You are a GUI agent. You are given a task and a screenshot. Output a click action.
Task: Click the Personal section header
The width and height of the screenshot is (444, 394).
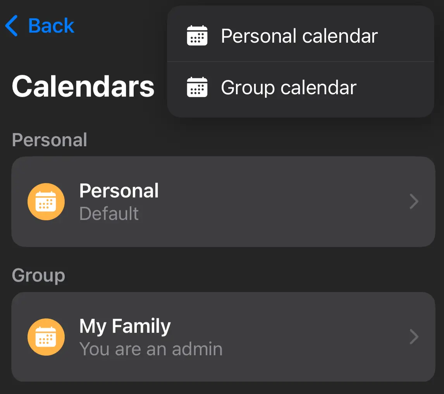pyautogui.click(x=49, y=140)
